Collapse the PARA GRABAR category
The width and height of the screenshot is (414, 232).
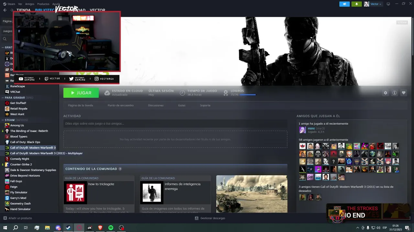[x=3, y=98]
